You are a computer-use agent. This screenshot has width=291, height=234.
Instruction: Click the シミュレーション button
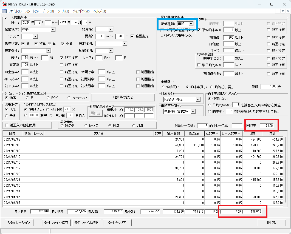point(19,223)
